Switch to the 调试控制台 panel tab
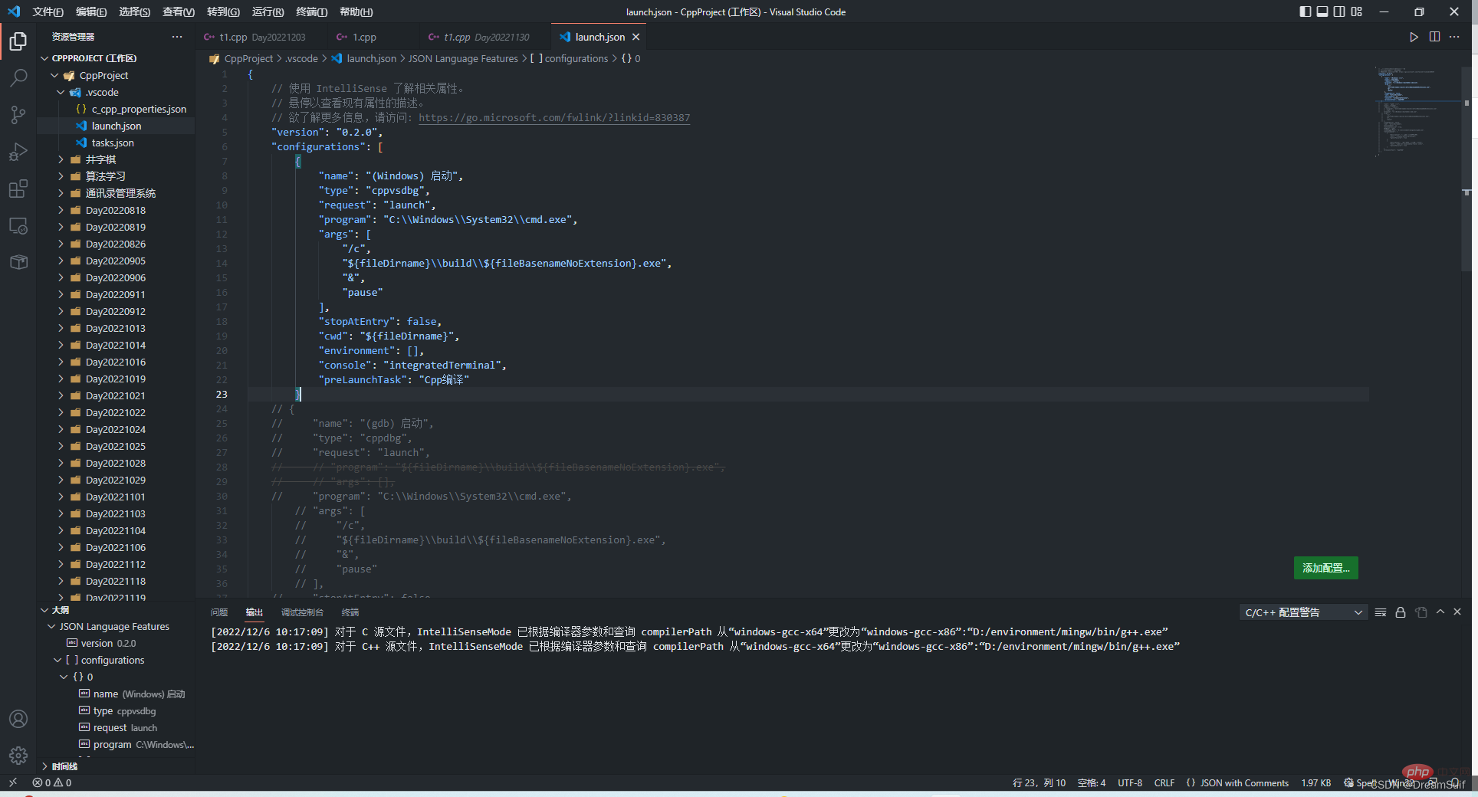This screenshot has width=1478, height=797. 302,612
